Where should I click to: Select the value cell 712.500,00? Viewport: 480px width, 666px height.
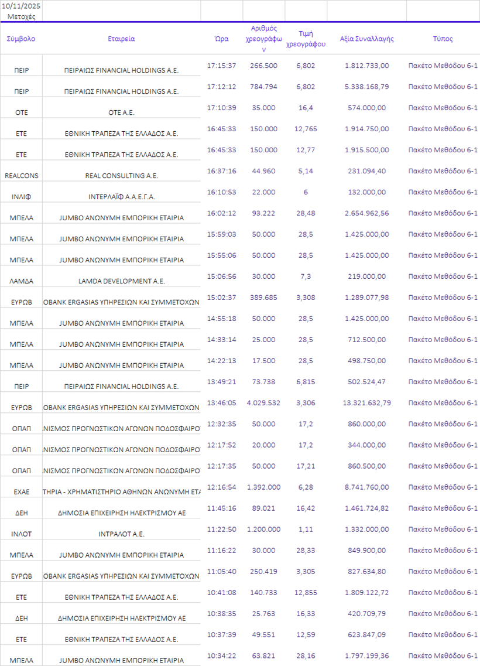(366, 339)
